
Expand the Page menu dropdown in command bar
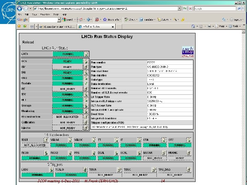(226, 26)
